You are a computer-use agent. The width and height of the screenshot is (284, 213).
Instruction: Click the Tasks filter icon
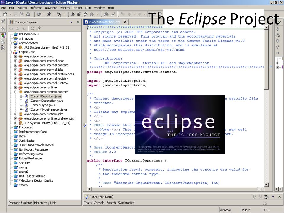point(267,197)
